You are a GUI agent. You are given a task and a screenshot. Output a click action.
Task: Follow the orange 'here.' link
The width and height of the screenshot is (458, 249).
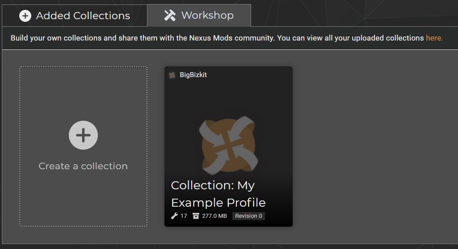tap(434, 38)
